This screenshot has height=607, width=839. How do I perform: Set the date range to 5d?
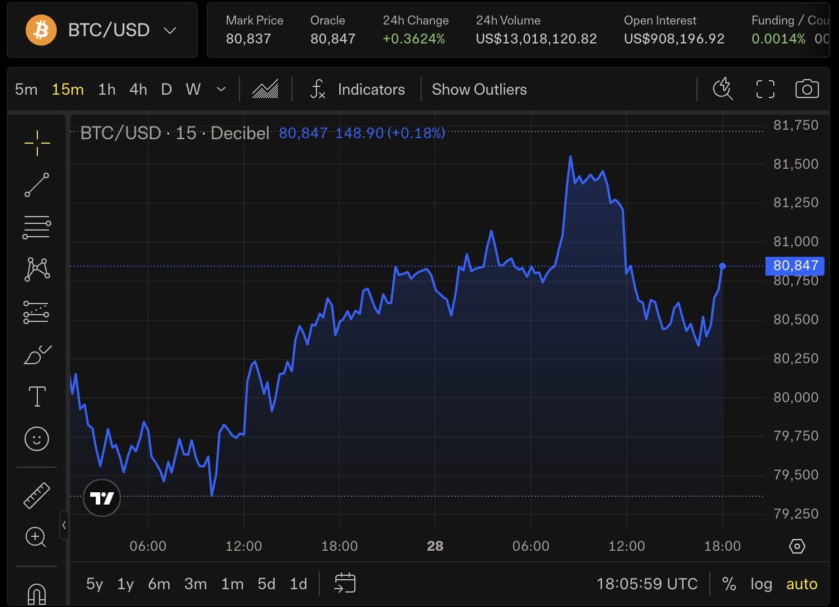coord(266,584)
